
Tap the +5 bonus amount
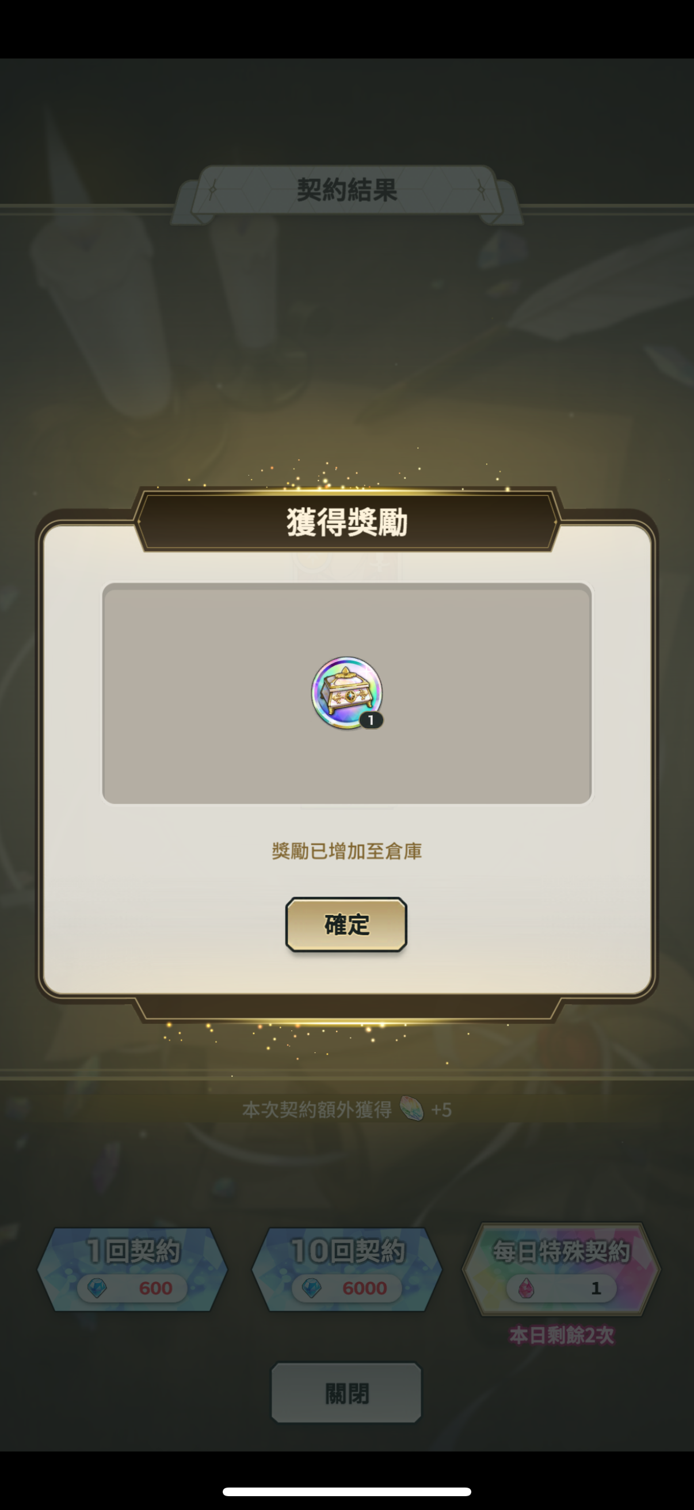[441, 1110]
